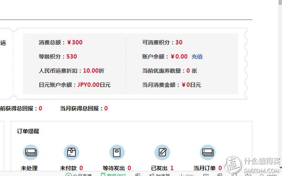The image size is (282, 176).
Task: Click the 等待发出 label
Action: (114, 168)
